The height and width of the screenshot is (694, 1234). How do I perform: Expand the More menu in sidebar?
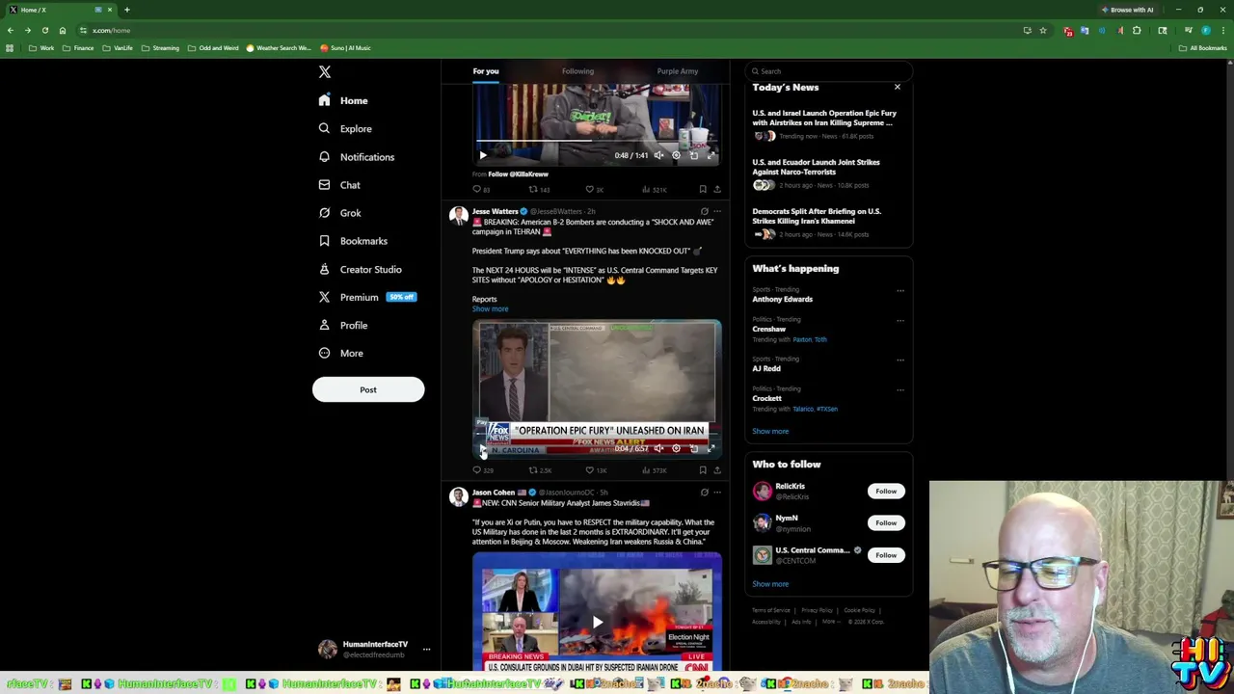pos(340,353)
